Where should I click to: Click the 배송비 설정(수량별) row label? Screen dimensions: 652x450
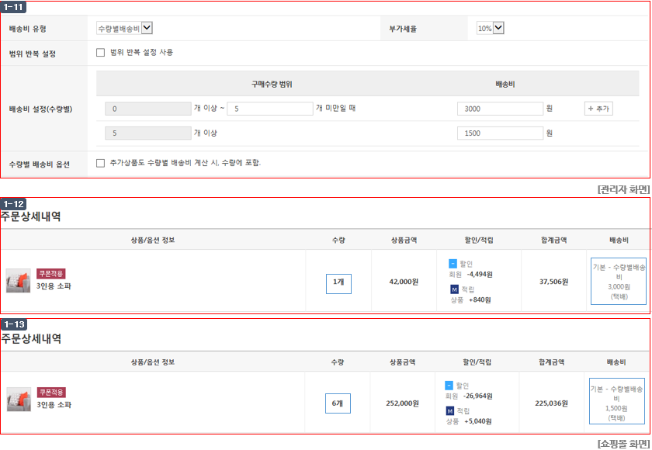coord(40,109)
